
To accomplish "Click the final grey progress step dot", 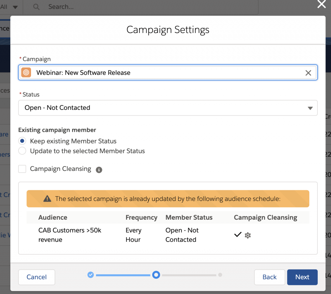I will (220, 275).
